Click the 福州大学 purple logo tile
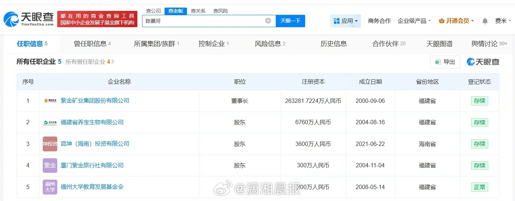The height and width of the screenshot is (201, 515). pyautogui.click(x=50, y=187)
